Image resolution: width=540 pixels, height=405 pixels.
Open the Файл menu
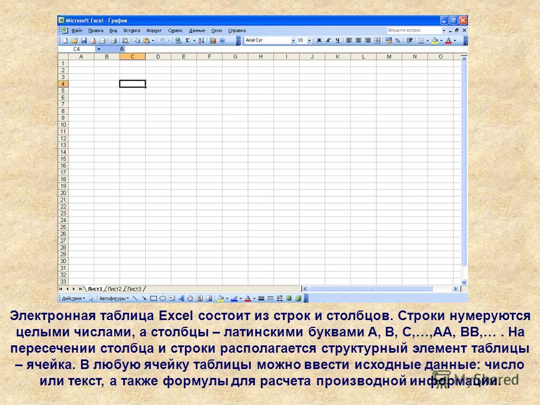pyautogui.click(x=77, y=30)
